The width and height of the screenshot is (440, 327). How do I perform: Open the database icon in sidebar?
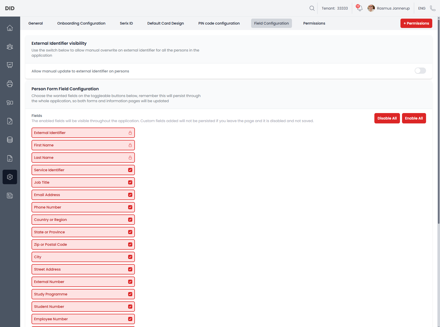point(10,140)
